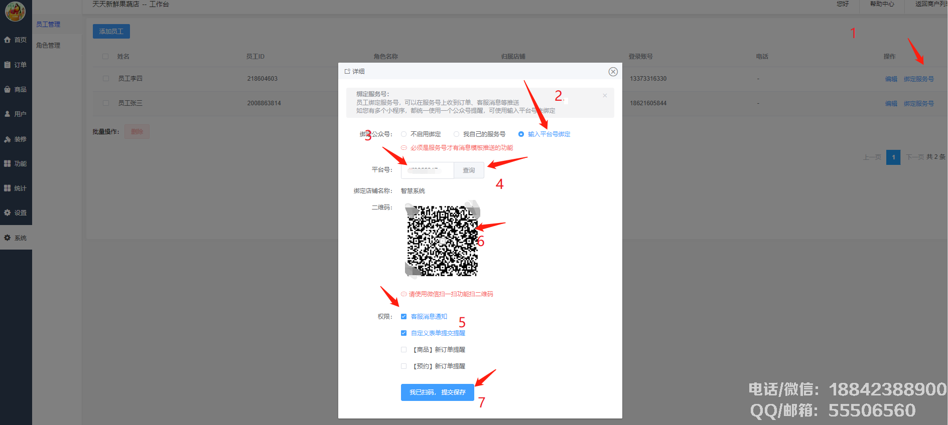The height and width of the screenshot is (425, 948).
Task: Click the 上一页 pagination link
Action: (872, 157)
